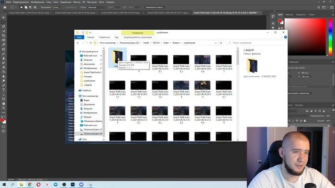Toggle Lock transparent pixels in Layers panel

point(289,121)
